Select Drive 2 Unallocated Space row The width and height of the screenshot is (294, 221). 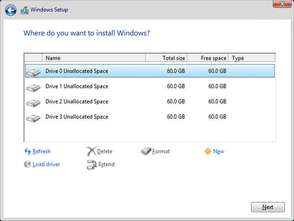pos(150,102)
